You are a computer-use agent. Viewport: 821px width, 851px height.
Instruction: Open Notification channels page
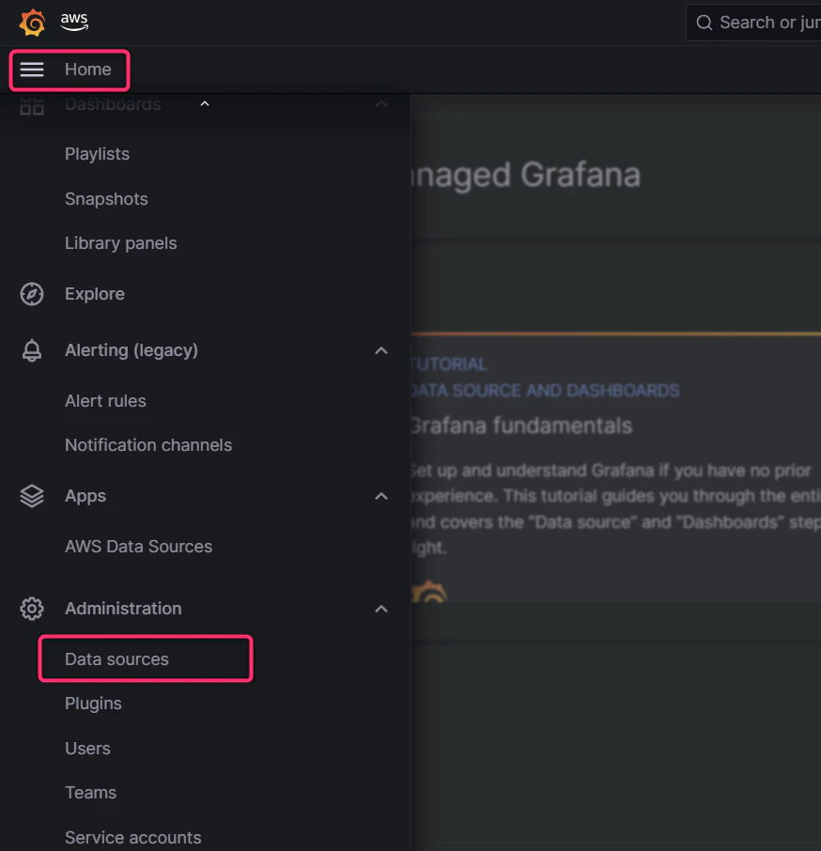tap(148, 445)
